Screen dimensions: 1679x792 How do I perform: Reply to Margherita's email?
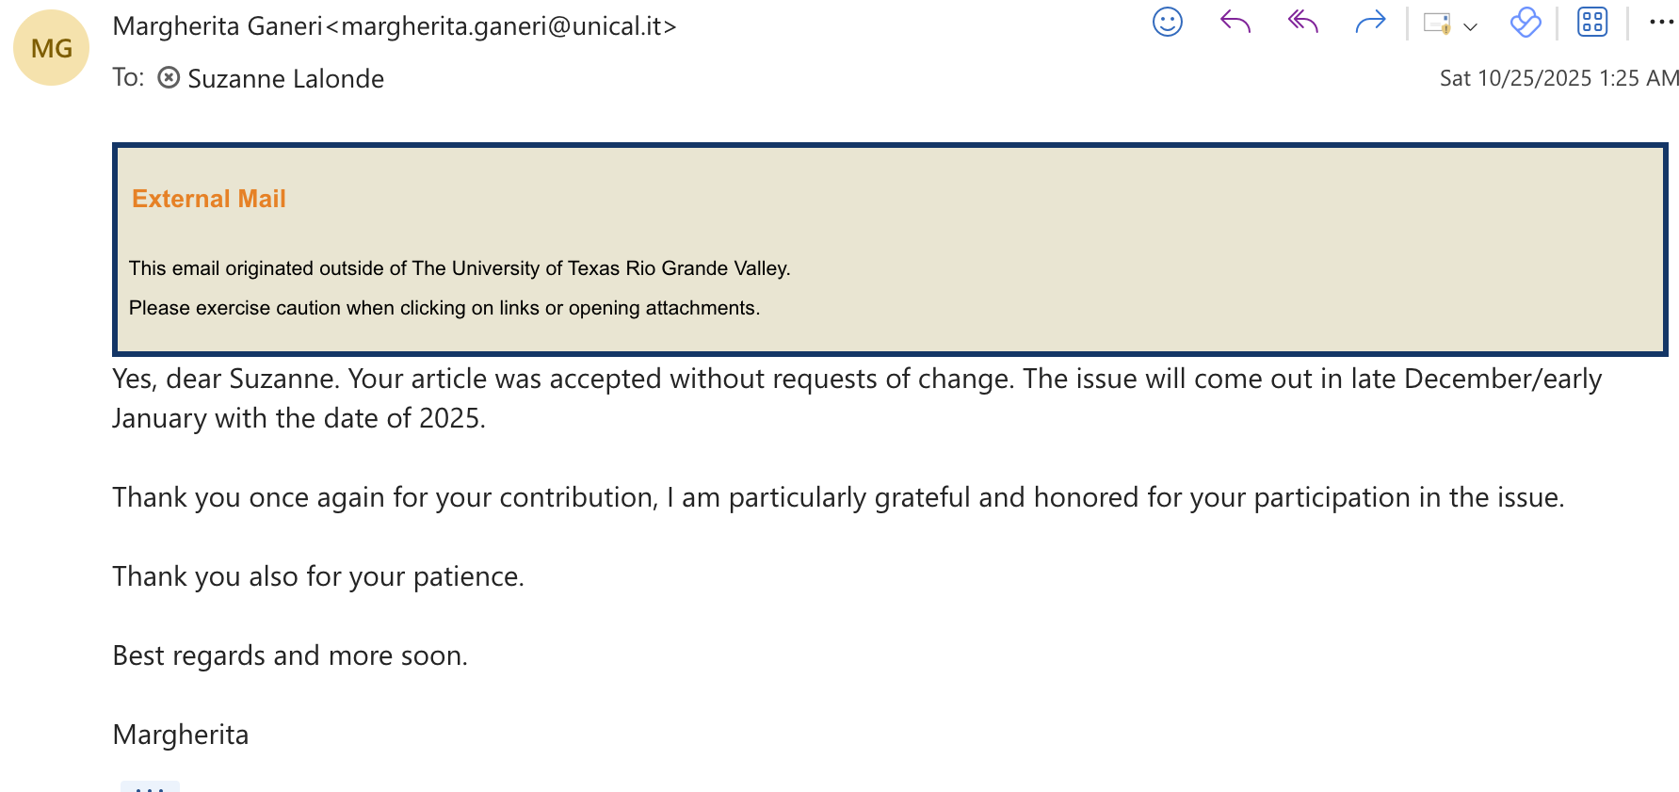click(x=1235, y=22)
